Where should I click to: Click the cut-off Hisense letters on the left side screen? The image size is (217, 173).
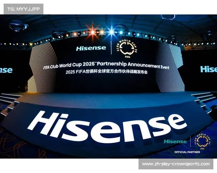point(6,70)
